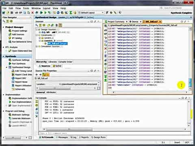Open the Tools menu

26,8
